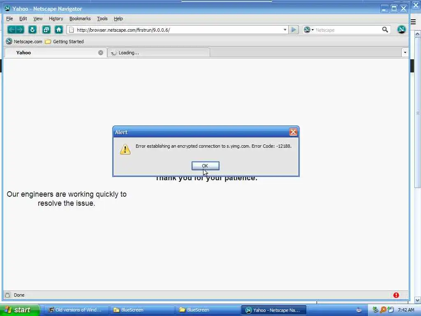This screenshot has width=421, height=316.
Task: Click the Netscape.com bookmark link
Action: point(28,42)
